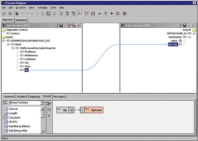Click the test transformation icon
This screenshot has height=141, width=198.
point(106,13)
